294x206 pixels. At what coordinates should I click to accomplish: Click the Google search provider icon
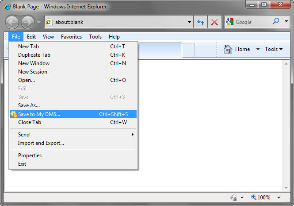[x=230, y=22]
